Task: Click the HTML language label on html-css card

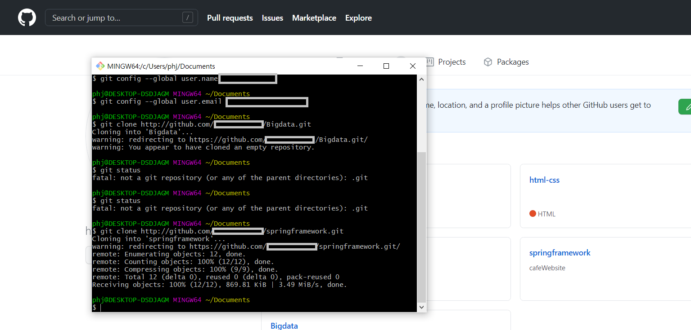Action: tap(546, 214)
